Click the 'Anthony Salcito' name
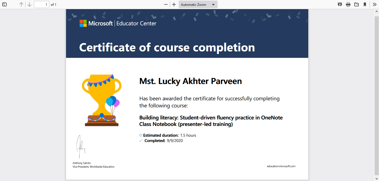This screenshot has width=379, height=181. 82,163
